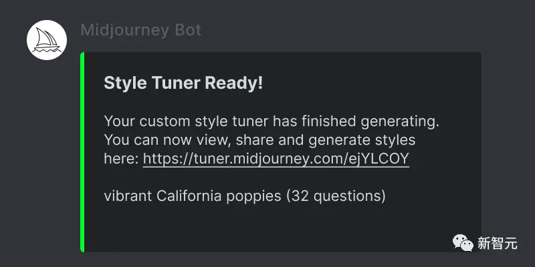Screen dimensions: 535x267
Task: Click the "You can now view, share" line
Action: click(x=188, y=140)
